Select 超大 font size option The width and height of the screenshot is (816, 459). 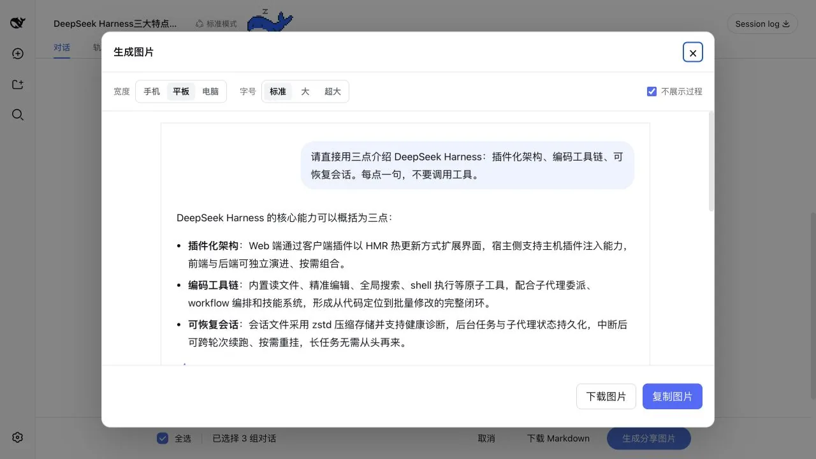pyautogui.click(x=333, y=91)
